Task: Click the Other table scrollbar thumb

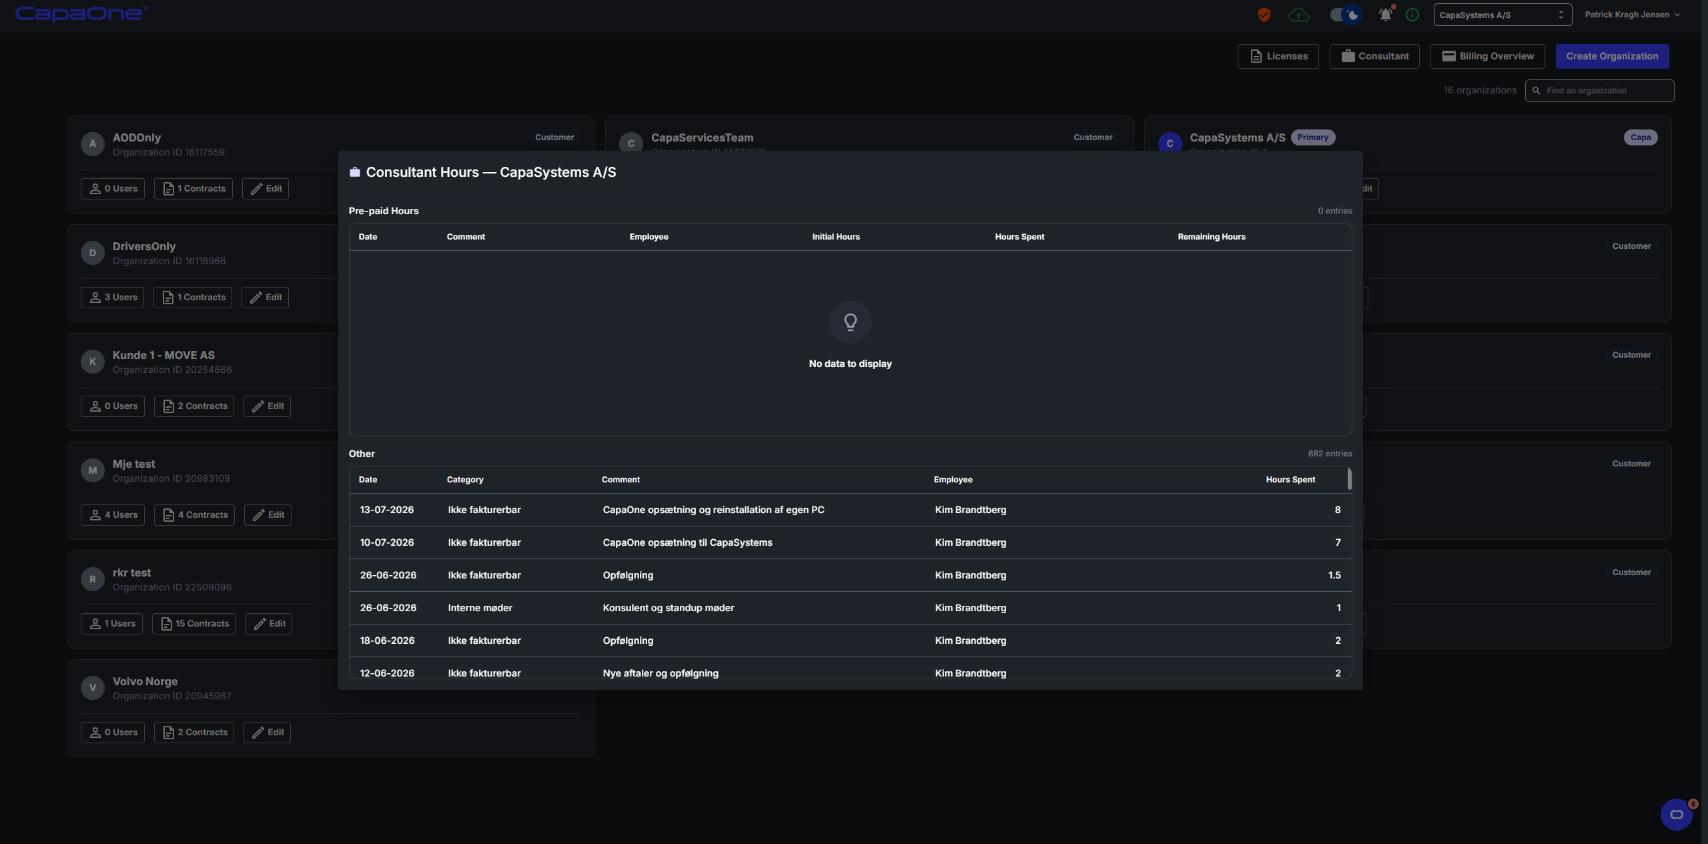Action: pos(1349,479)
